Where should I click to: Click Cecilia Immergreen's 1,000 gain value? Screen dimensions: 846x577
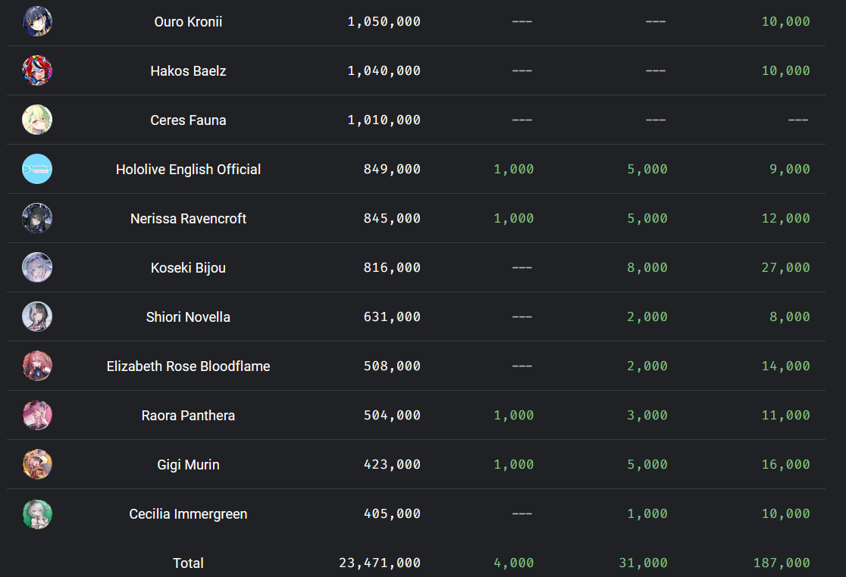coord(647,514)
